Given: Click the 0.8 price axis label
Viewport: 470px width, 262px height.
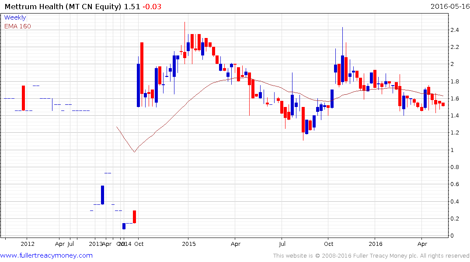Looking at the screenshot, I should point(454,167).
